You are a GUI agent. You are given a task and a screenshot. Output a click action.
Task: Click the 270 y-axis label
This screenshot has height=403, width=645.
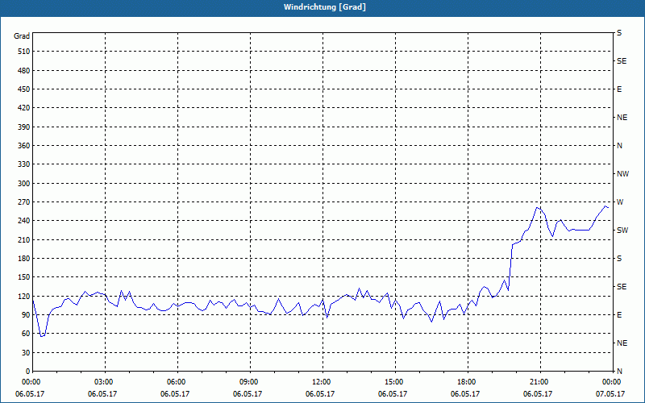point(25,202)
